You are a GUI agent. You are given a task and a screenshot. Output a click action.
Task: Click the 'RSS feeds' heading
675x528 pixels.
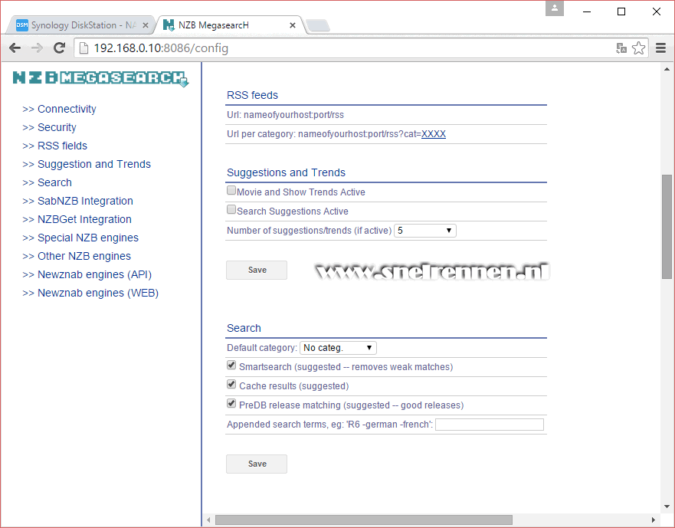(x=252, y=95)
